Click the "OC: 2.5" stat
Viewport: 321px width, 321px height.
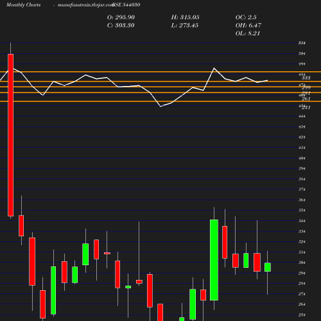pos(246,17)
